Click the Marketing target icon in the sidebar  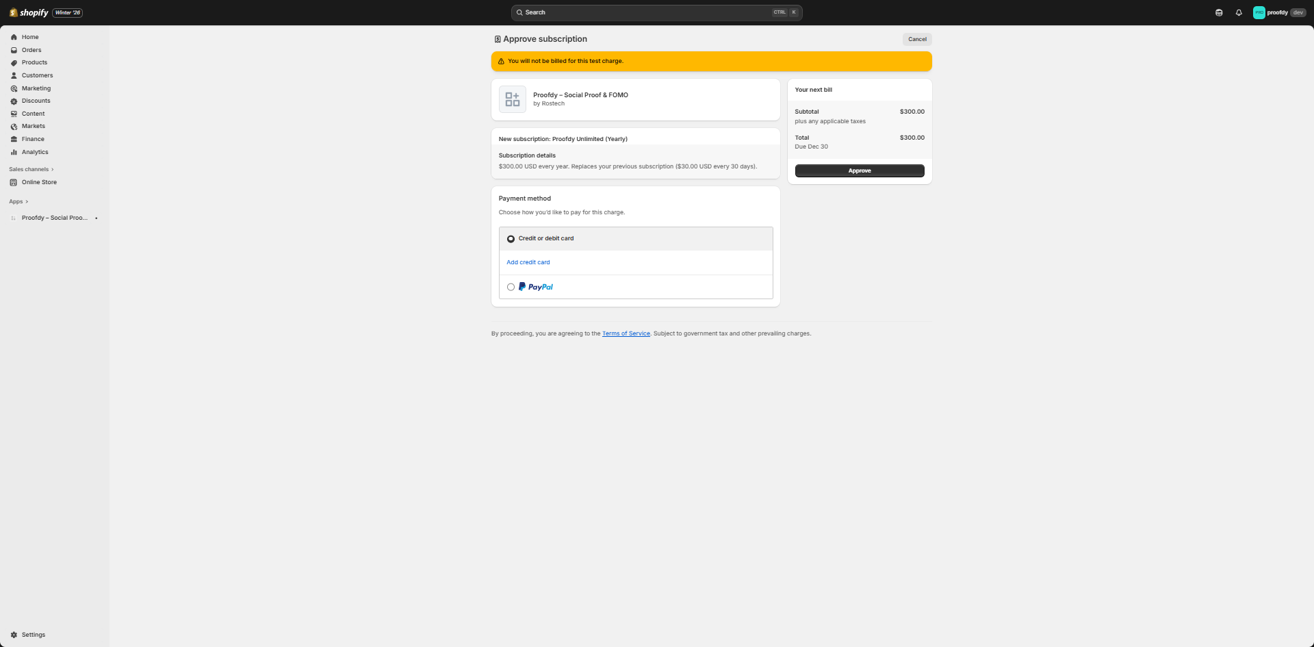(x=14, y=88)
